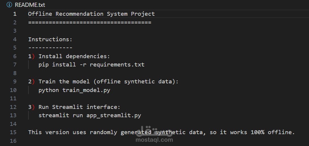The width and height of the screenshot is (309, 146).
Task: Click the row of equals signs underline
Action: pos(90,22)
